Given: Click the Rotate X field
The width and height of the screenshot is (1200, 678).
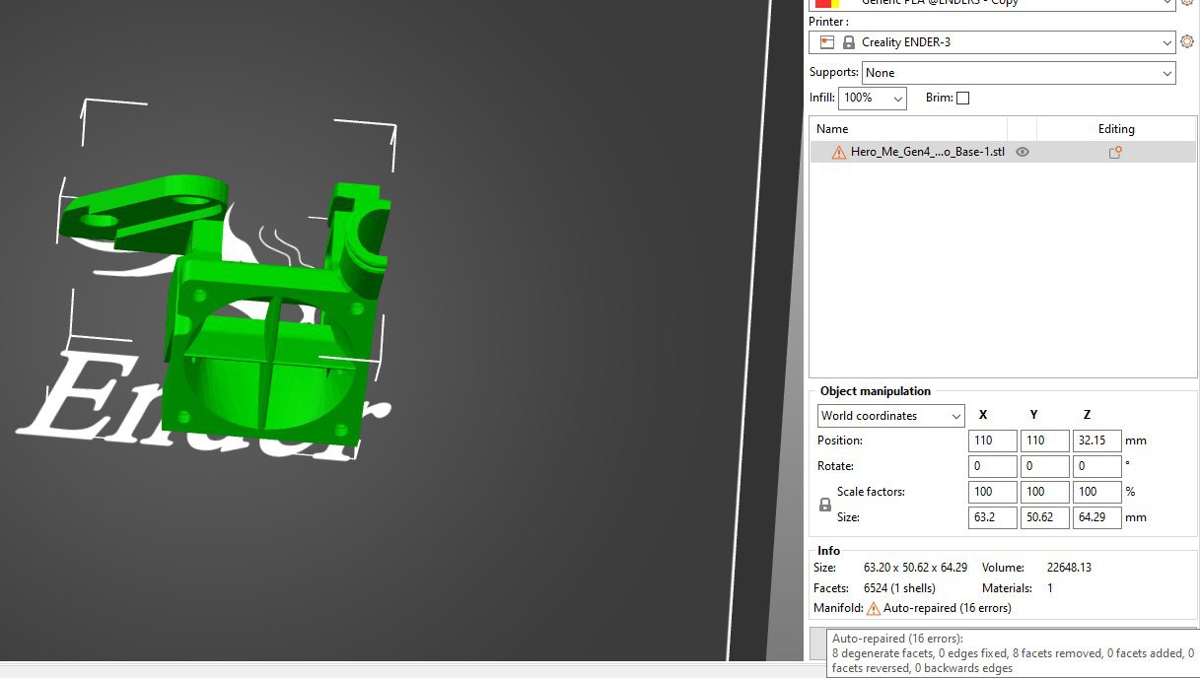Looking at the screenshot, I should pos(992,466).
